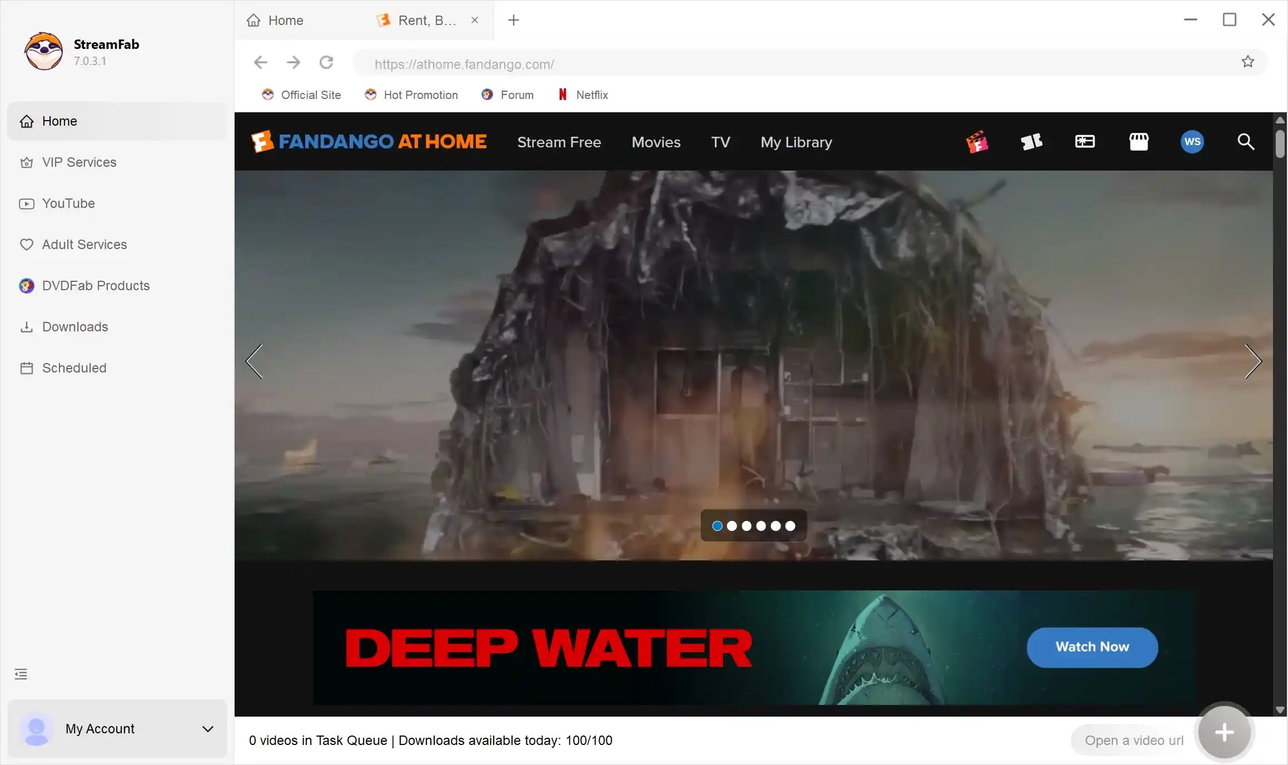
Task: Minimize the StreamFab window
Action: (1190, 20)
